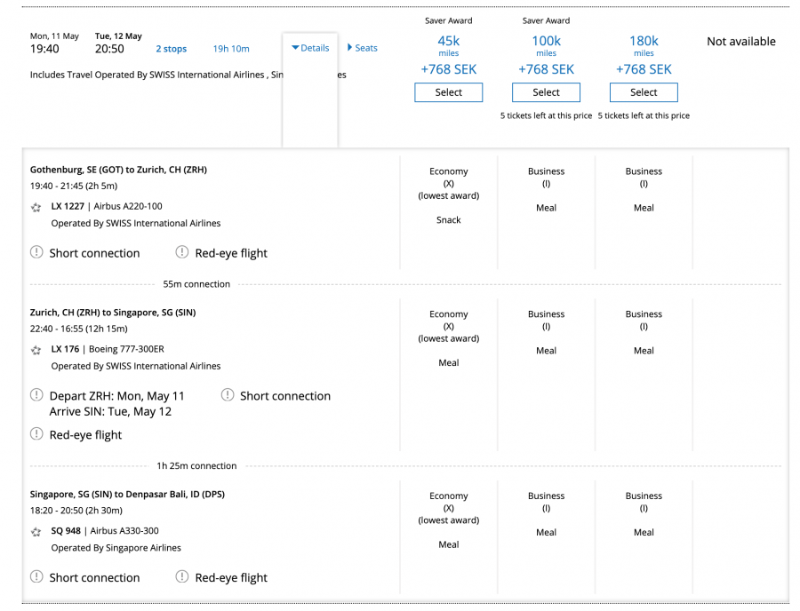Collapse the Details section

click(309, 48)
